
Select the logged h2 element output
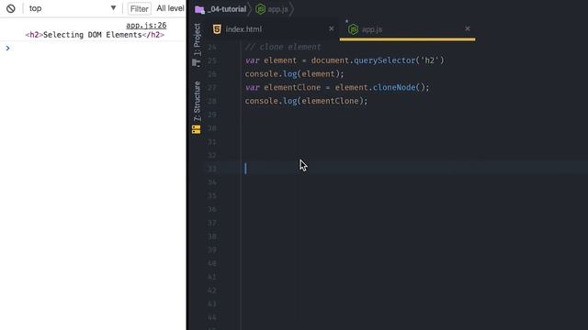[95, 35]
